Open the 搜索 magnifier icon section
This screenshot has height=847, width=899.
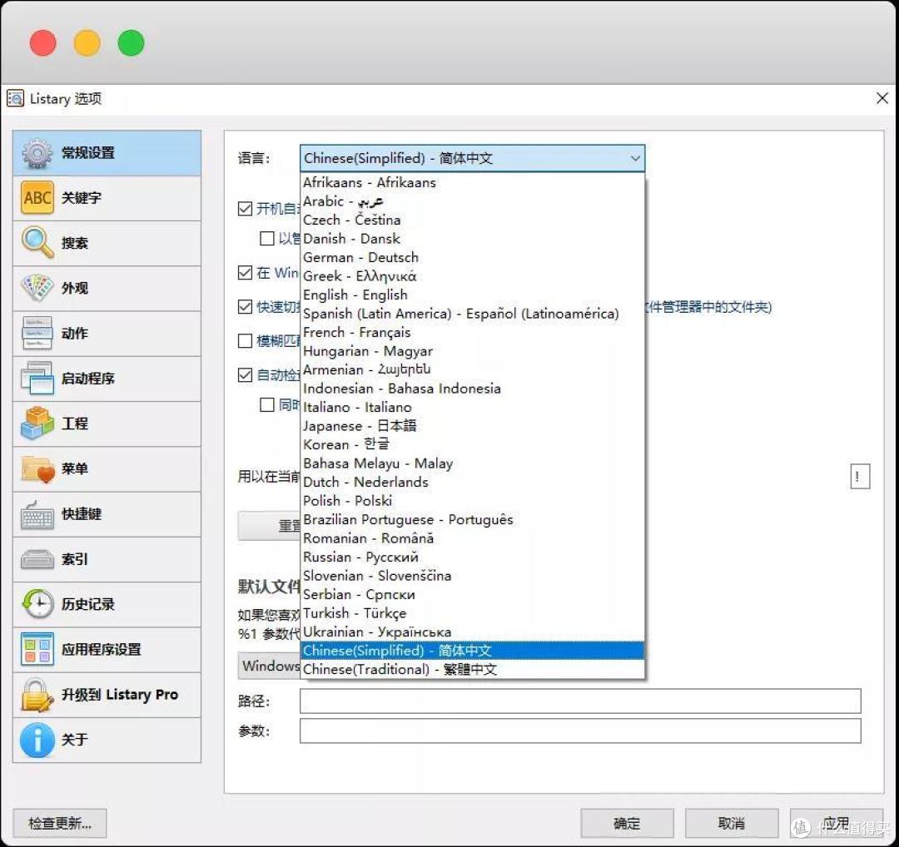click(x=37, y=242)
